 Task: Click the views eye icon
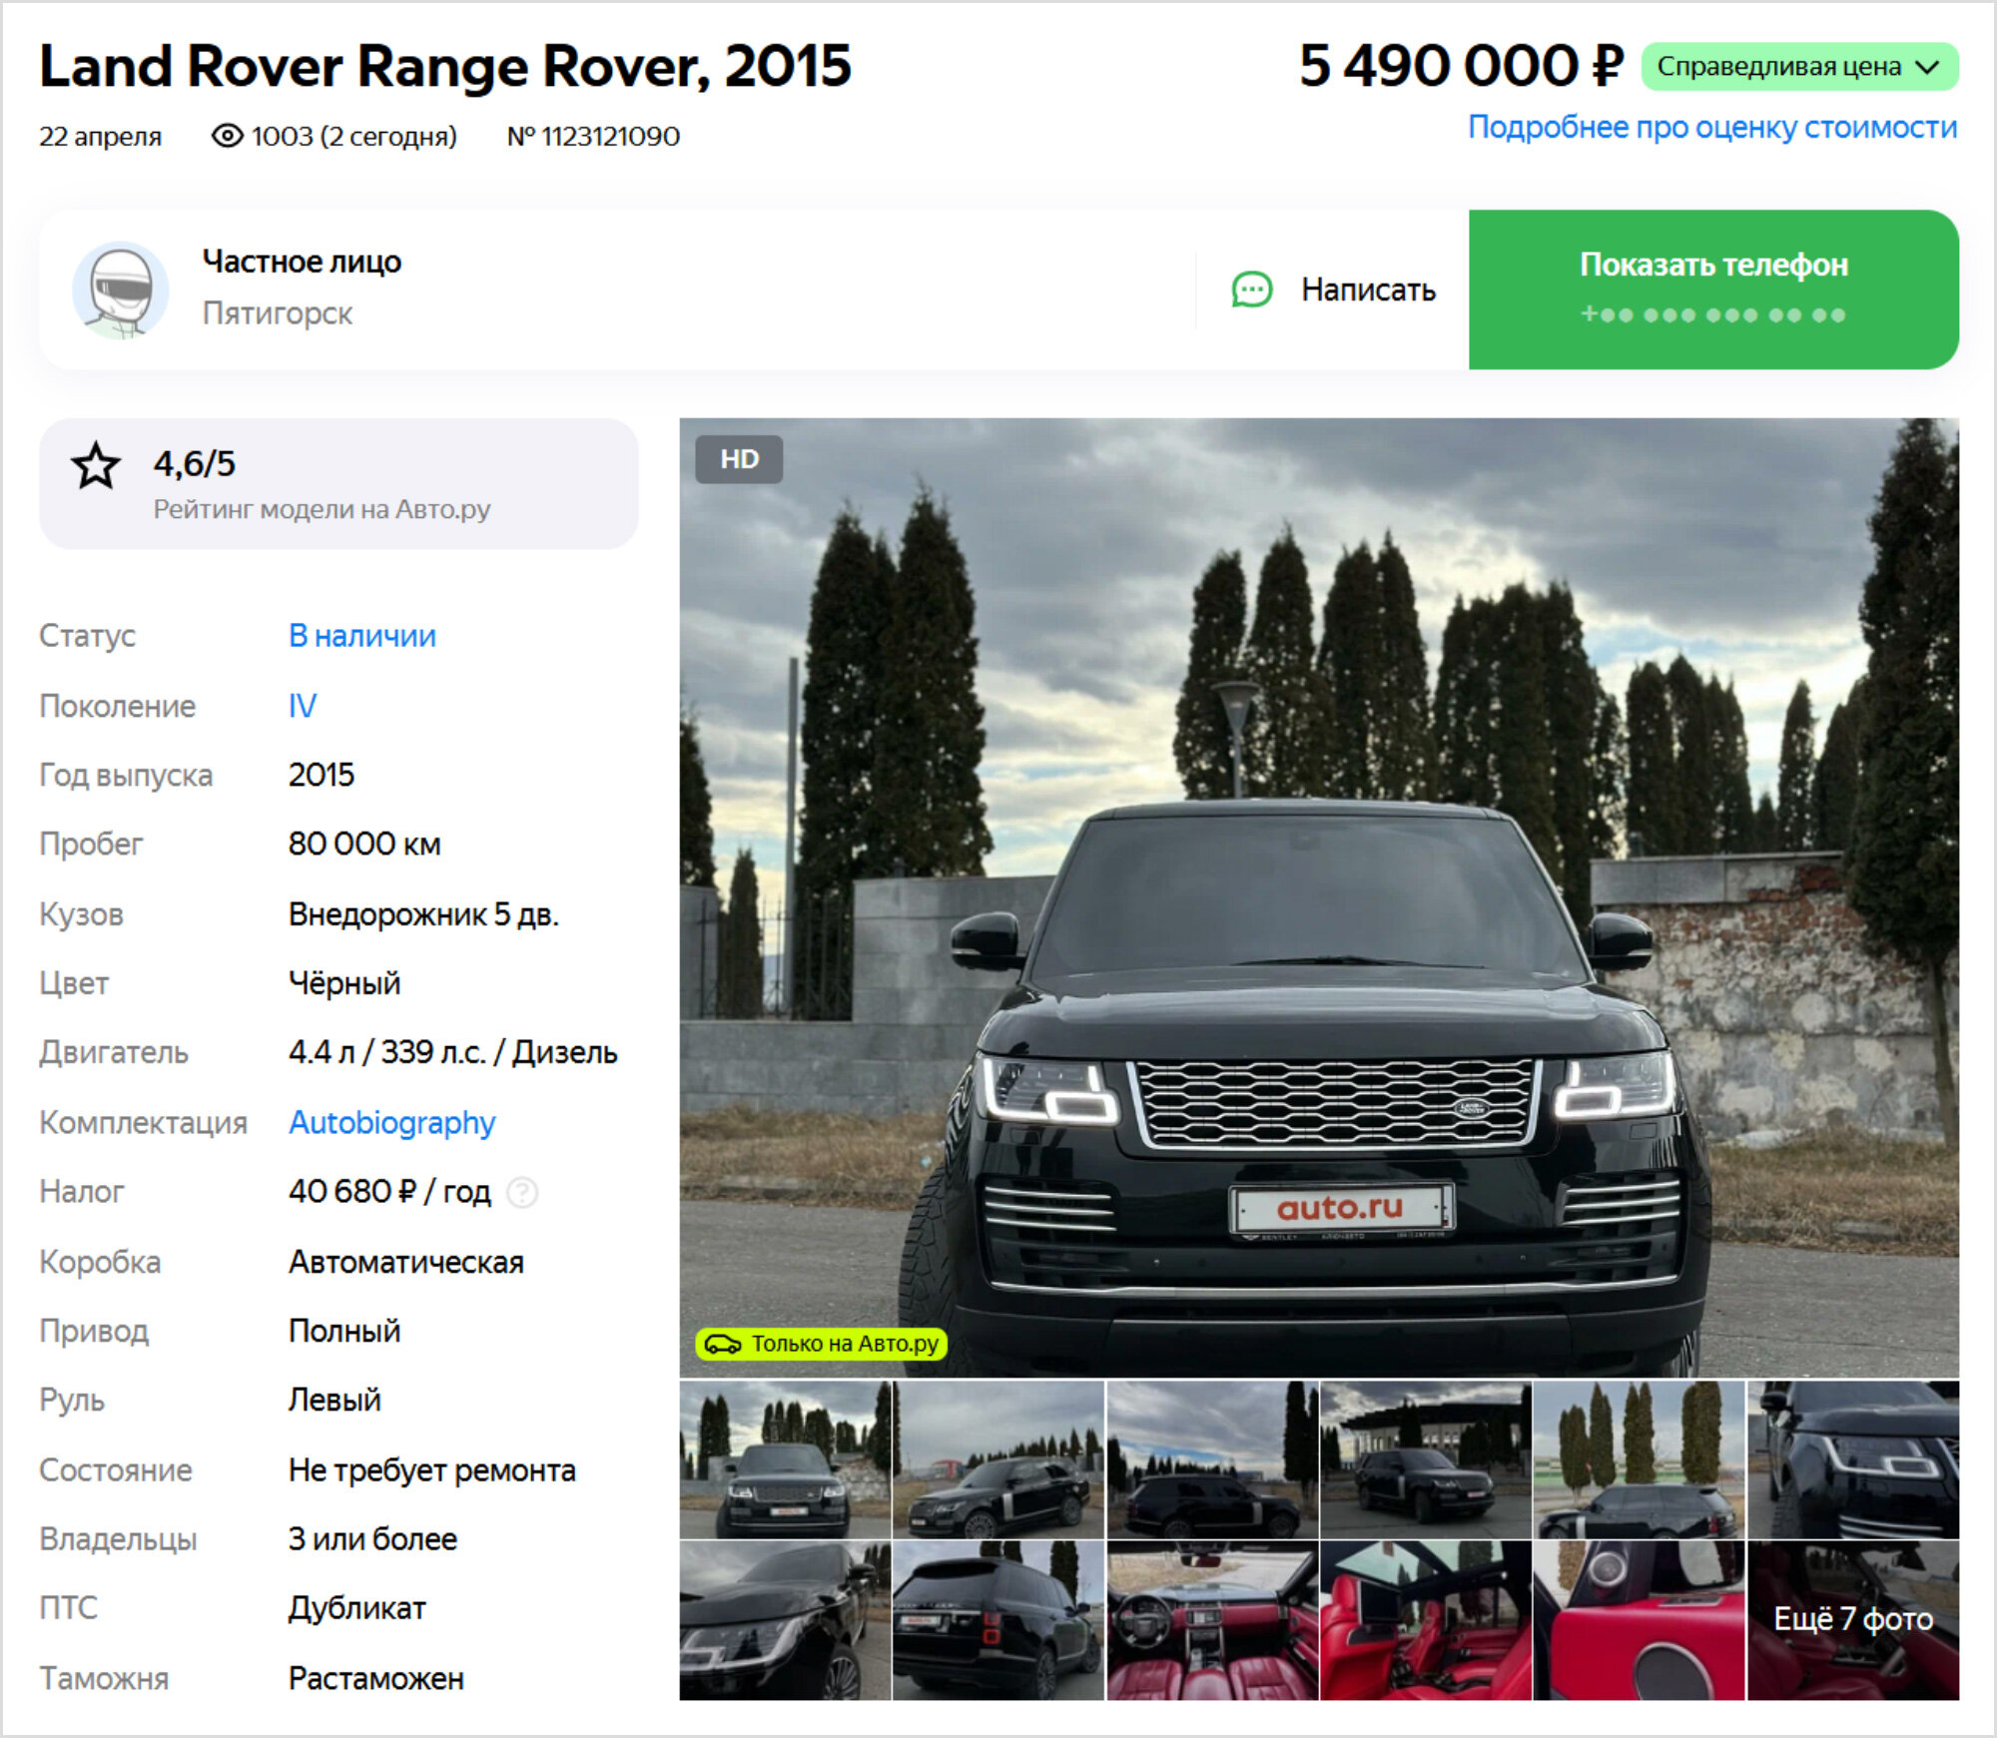tap(227, 136)
